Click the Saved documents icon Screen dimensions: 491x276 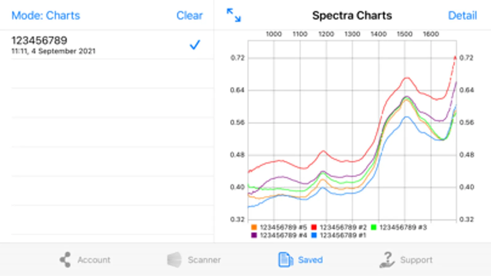[x=285, y=260]
